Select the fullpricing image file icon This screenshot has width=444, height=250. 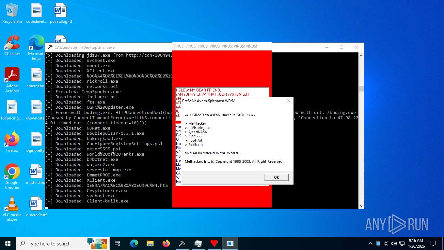(12, 110)
